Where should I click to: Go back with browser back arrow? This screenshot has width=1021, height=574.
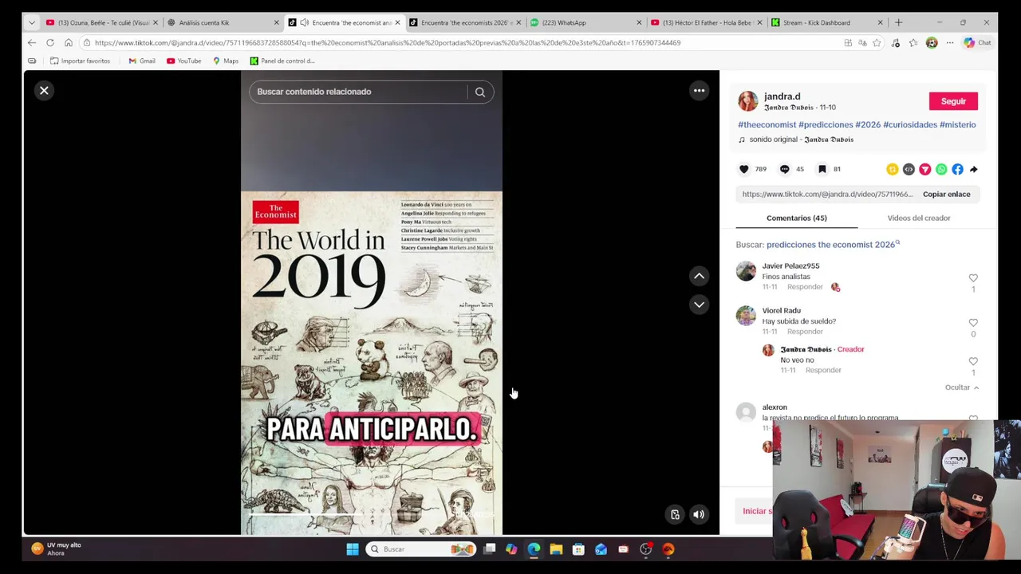32,43
